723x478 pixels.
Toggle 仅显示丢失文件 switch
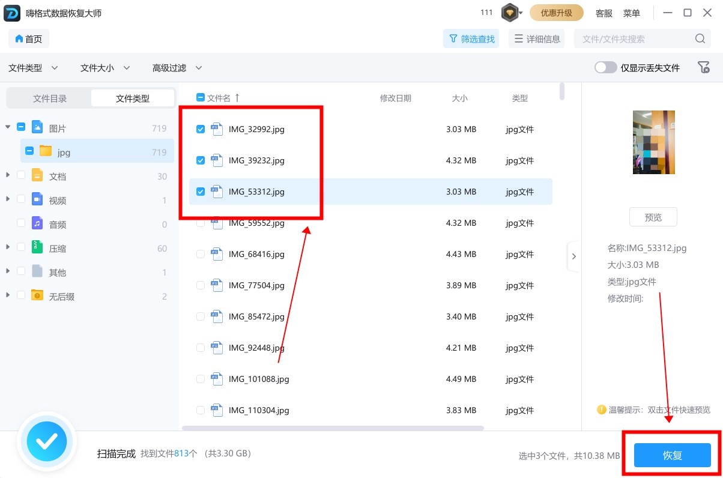(605, 67)
